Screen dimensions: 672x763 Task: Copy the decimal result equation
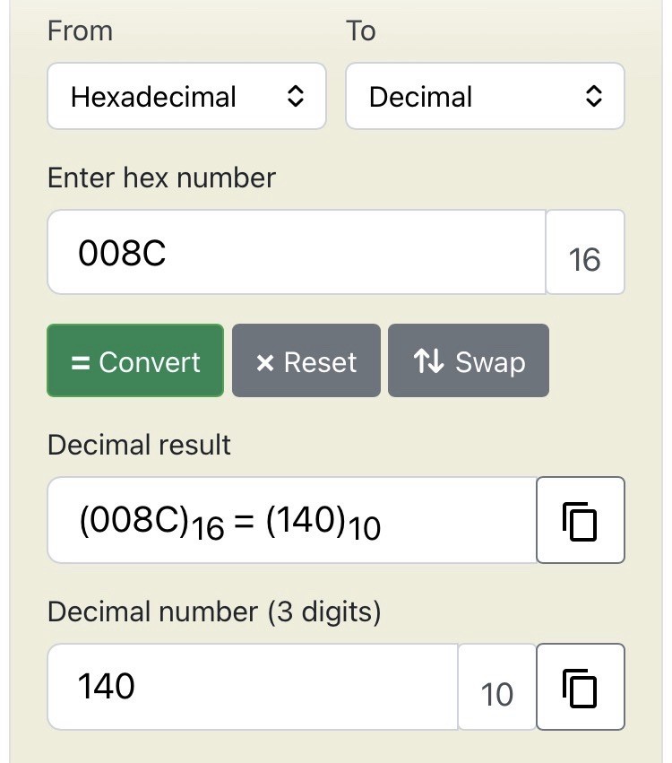click(580, 521)
